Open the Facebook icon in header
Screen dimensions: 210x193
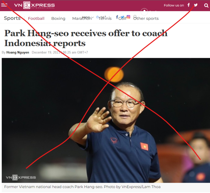(189, 5)
